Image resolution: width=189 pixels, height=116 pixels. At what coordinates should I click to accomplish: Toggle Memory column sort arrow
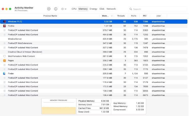click(112, 16)
